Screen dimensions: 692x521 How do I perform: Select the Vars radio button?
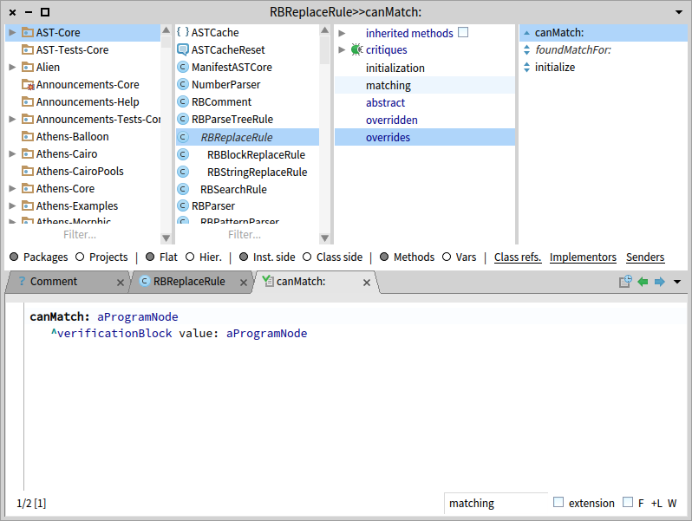(x=447, y=257)
